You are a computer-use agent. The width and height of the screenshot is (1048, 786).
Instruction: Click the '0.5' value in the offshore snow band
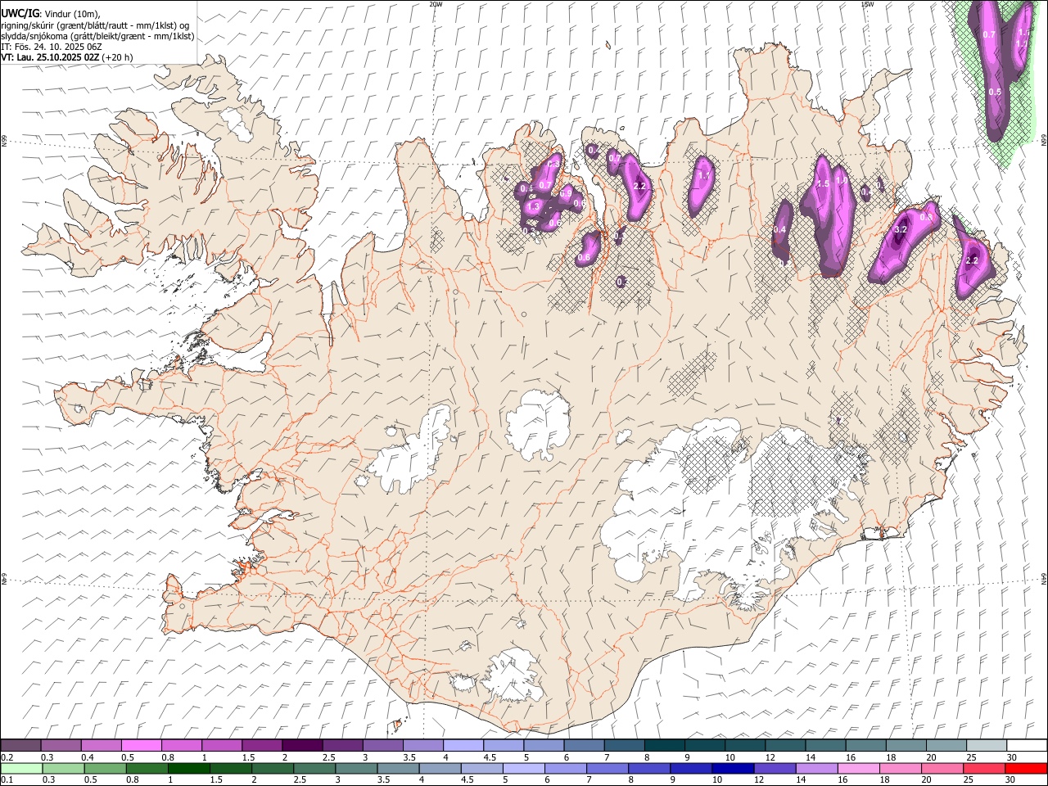995,93
